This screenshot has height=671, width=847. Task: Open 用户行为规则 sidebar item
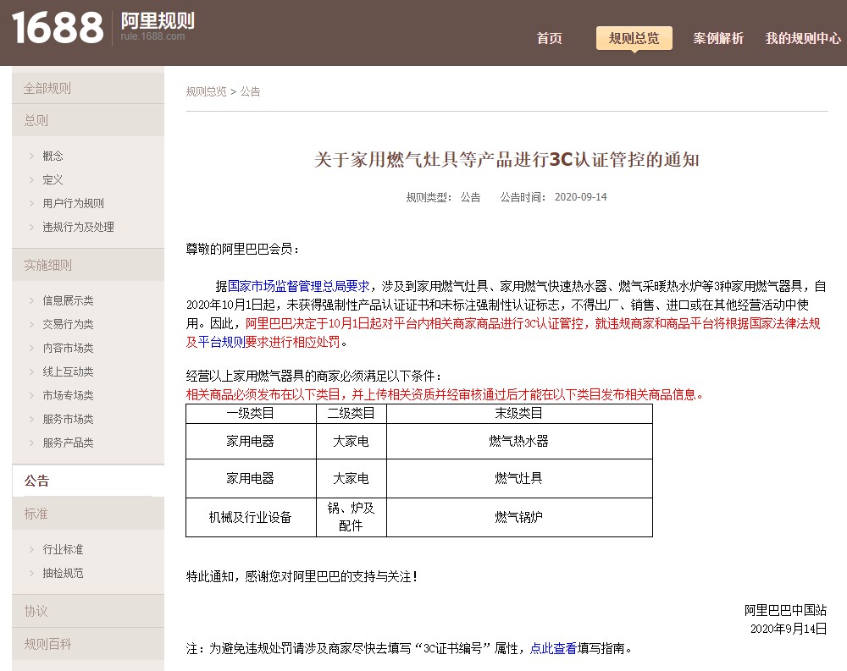74,204
